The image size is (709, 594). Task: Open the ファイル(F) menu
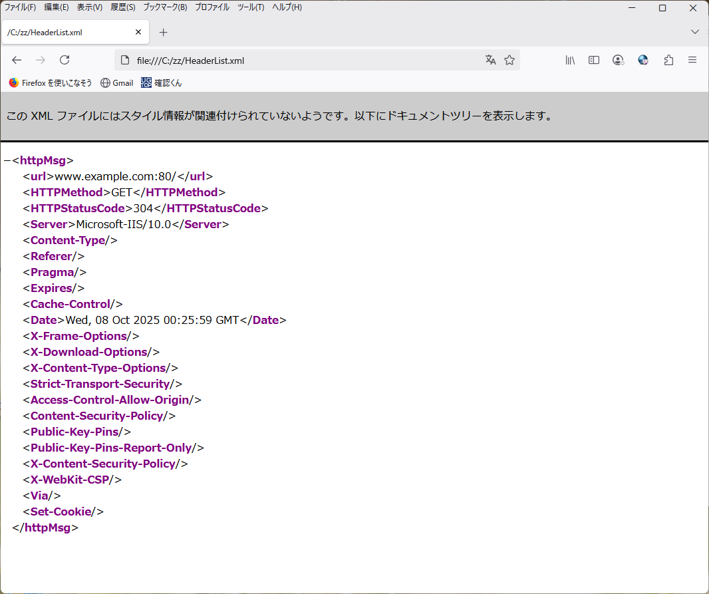pos(20,7)
